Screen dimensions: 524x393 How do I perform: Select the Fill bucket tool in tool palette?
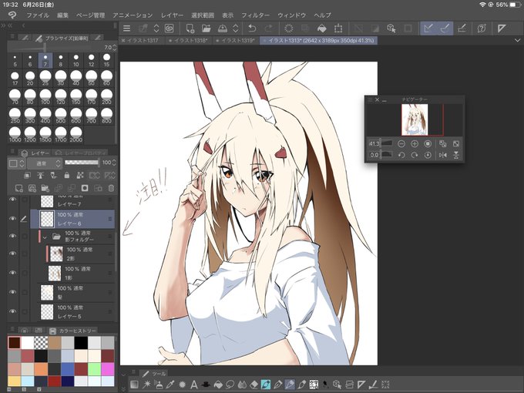218,385
